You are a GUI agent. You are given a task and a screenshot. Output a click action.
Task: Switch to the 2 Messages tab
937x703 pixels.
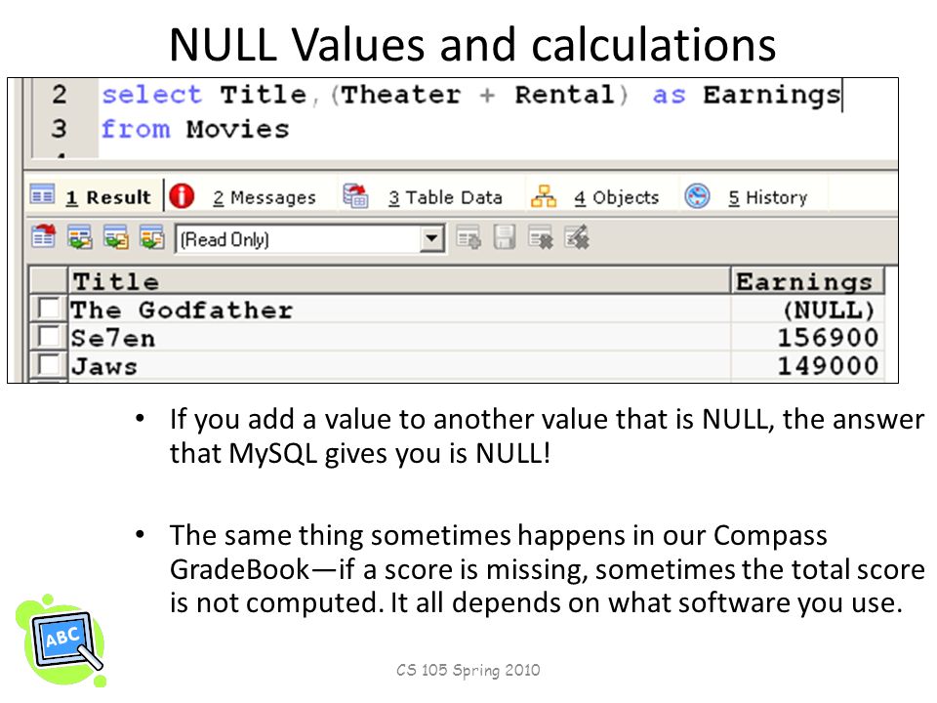(x=265, y=197)
